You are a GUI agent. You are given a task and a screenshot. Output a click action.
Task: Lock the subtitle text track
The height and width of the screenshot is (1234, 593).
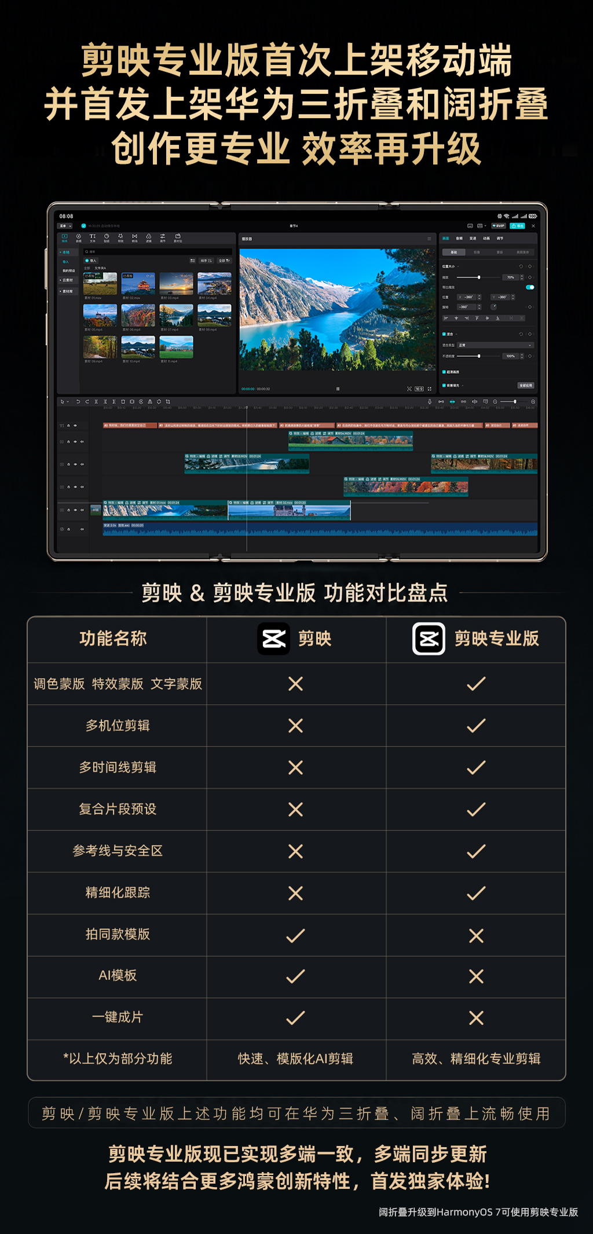(x=68, y=426)
